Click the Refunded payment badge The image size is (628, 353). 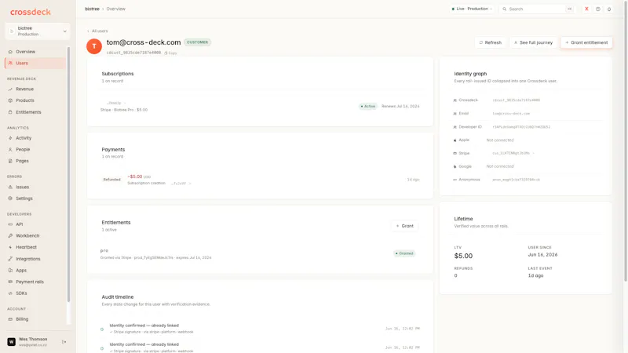coord(111,180)
